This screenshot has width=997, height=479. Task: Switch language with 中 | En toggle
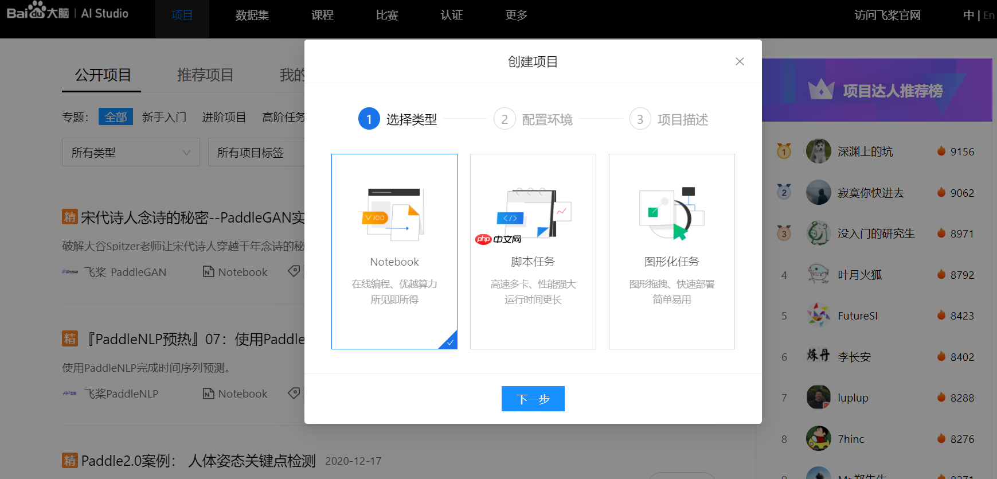pyautogui.click(x=979, y=15)
